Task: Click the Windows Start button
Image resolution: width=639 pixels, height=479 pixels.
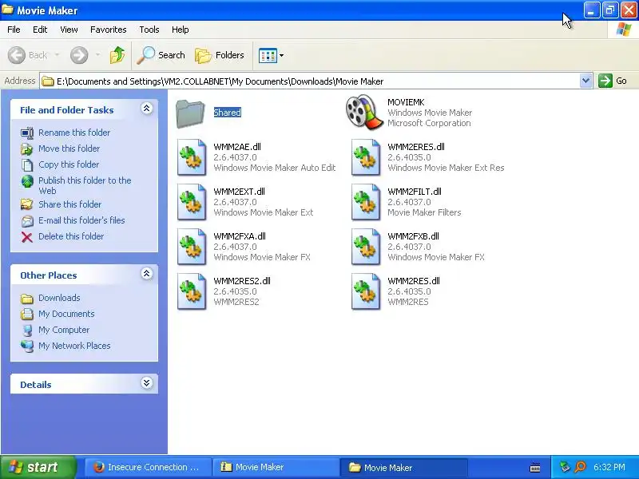Action: [38, 467]
